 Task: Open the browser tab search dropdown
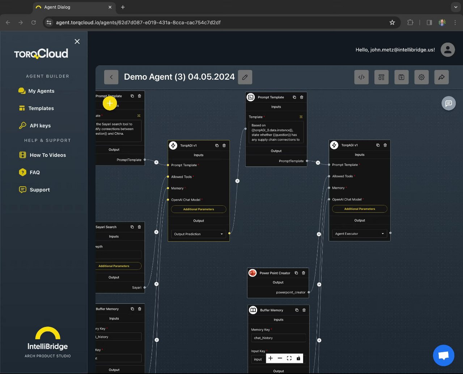(456, 7)
